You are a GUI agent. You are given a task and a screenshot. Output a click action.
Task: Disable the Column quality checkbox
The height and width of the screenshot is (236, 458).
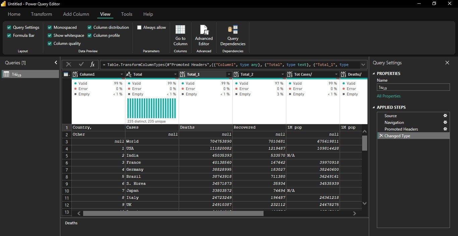50,44
